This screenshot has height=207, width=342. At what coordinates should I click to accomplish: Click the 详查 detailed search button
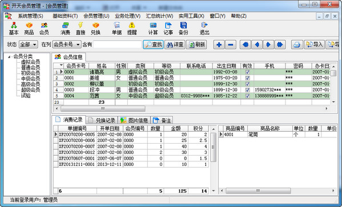coord(175,44)
